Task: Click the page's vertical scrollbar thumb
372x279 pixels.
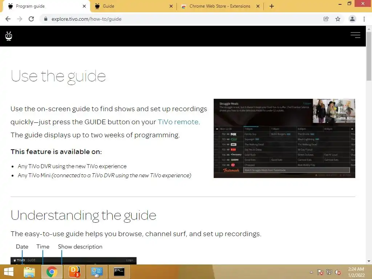Action: (369, 56)
